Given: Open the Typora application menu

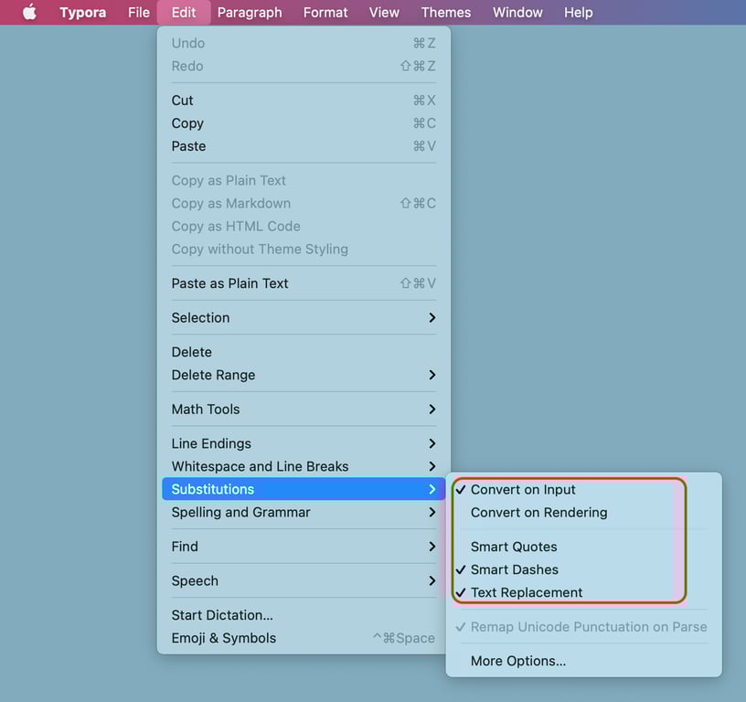Looking at the screenshot, I should pyautogui.click(x=83, y=13).
